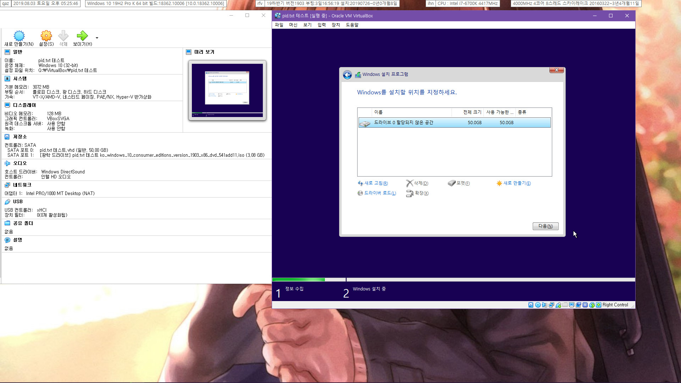Screen dimensions: 681x383
Task: Click the 종류 column header
Action: (x=533, y=112)
